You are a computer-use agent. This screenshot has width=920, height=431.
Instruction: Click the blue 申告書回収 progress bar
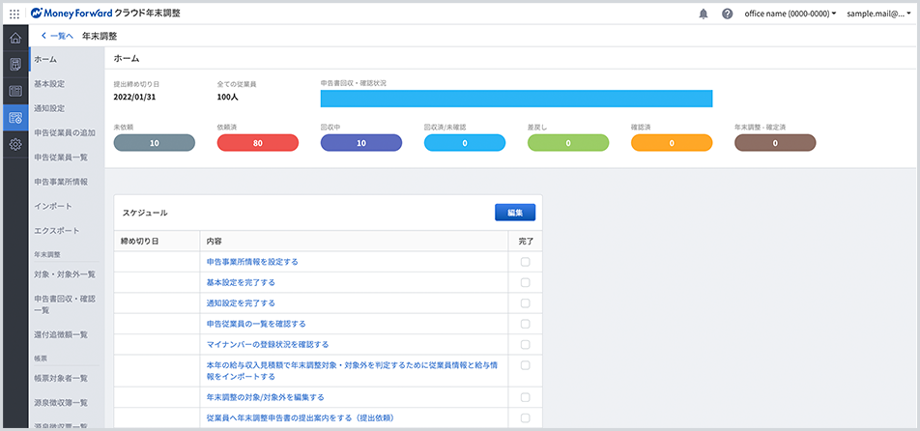click(516, 99)
